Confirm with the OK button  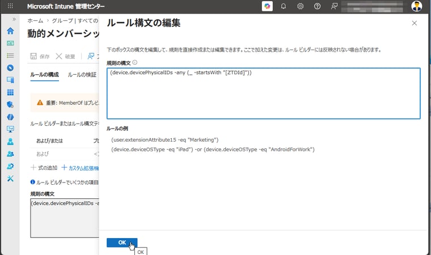tap(122, 243)
